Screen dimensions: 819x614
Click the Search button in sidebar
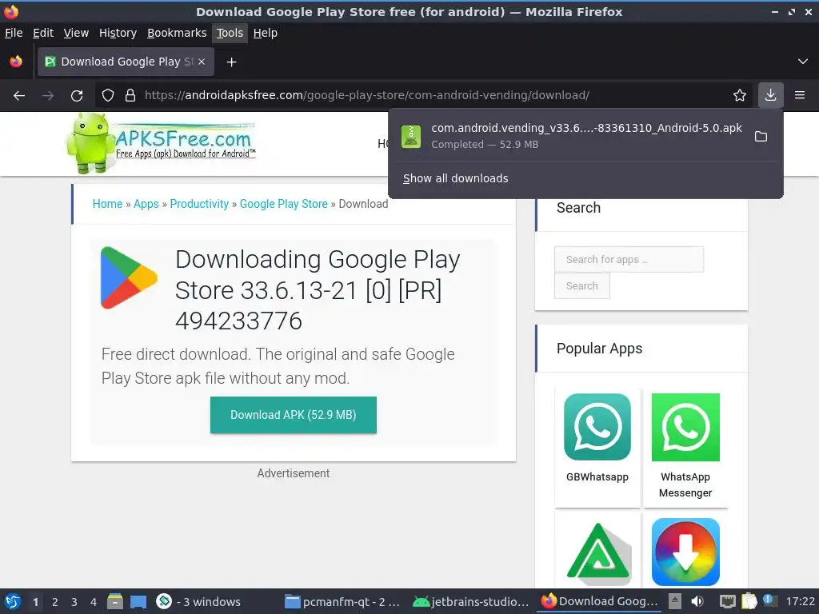coord(582,285)
